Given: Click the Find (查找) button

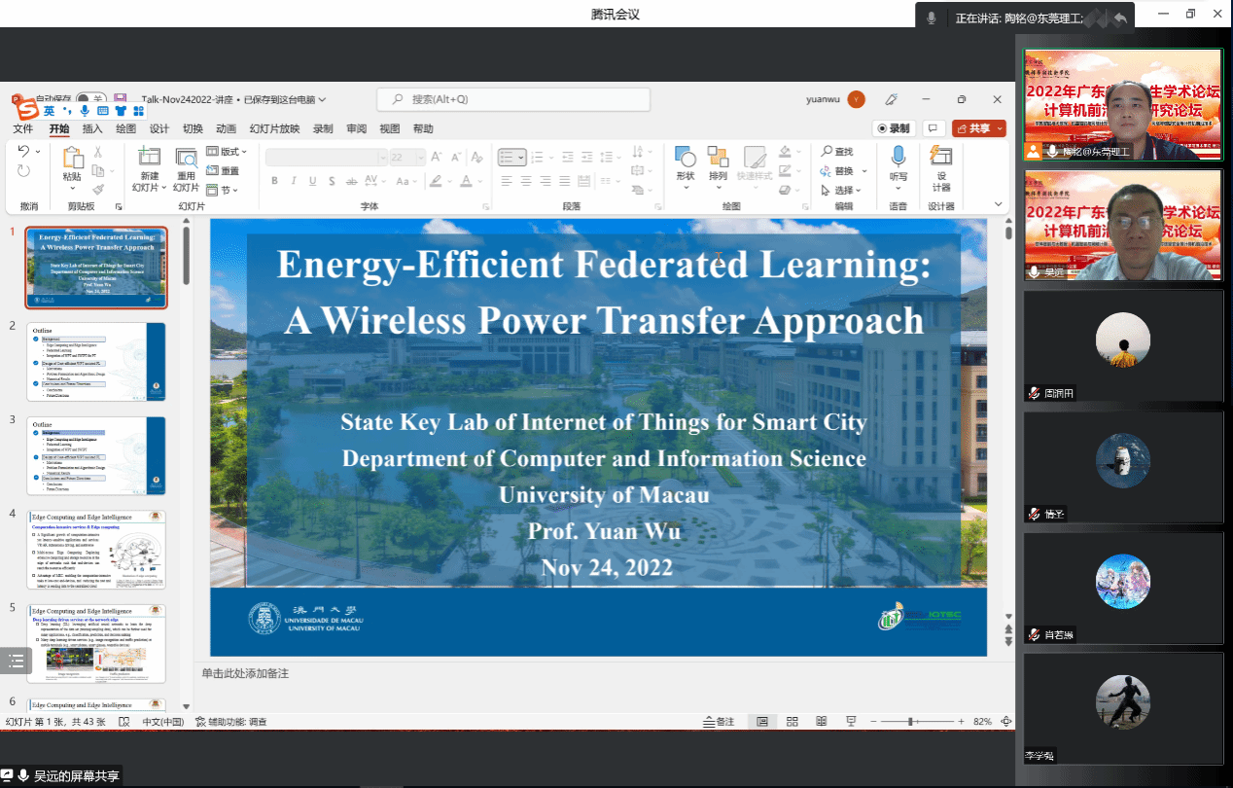Looking at the screenshot, I should [836, 152].
